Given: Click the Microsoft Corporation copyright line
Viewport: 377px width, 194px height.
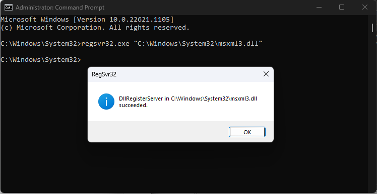Looking at the screenshot, I should point(95,27).
